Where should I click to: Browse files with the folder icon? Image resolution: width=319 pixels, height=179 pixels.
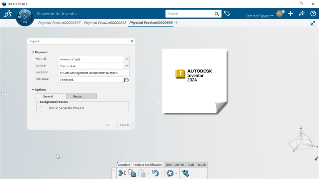(127, 80)
